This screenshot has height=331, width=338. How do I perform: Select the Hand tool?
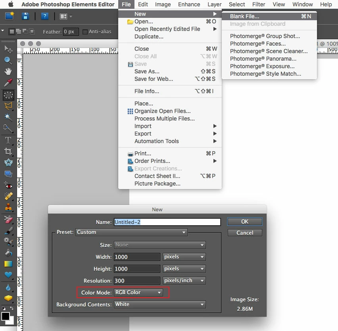8,71
